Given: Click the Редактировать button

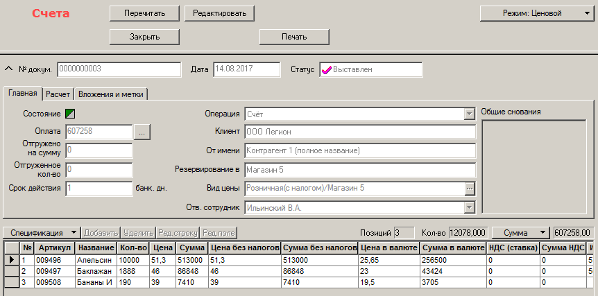Looking at the screenshot, I should (219, 13).
